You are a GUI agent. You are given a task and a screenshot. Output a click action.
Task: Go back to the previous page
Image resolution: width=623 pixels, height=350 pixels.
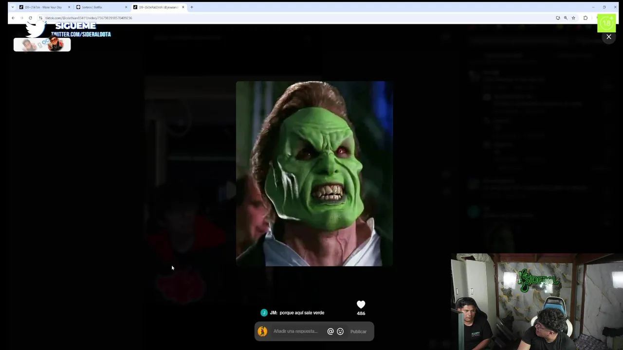point(13,18)
